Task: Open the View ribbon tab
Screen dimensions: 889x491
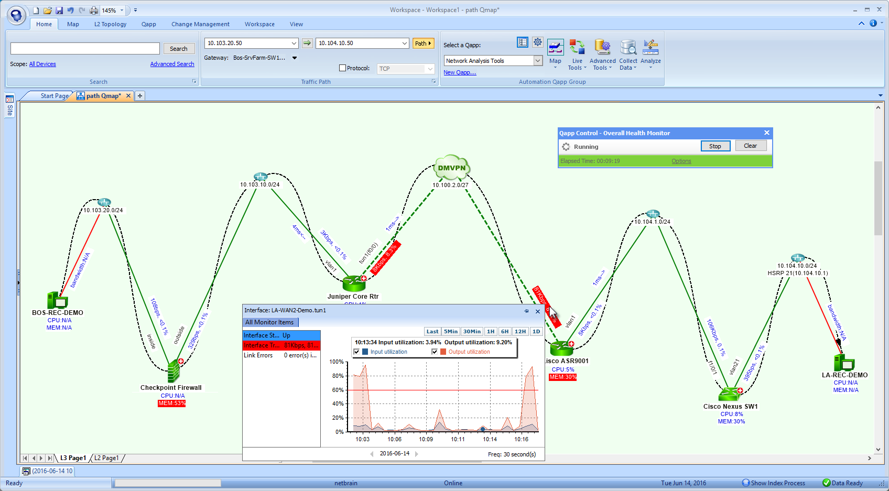Action: (x=296, y=24)
